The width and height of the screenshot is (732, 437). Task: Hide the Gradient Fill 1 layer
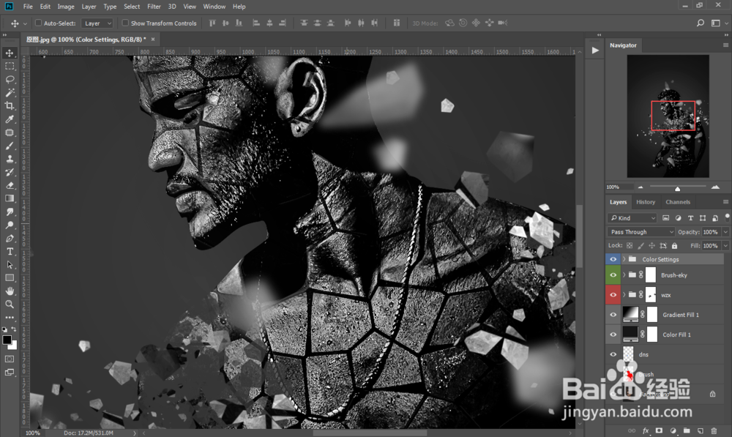tap(613, 315)
